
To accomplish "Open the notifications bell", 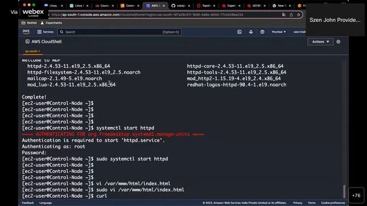I will (251, 32).
